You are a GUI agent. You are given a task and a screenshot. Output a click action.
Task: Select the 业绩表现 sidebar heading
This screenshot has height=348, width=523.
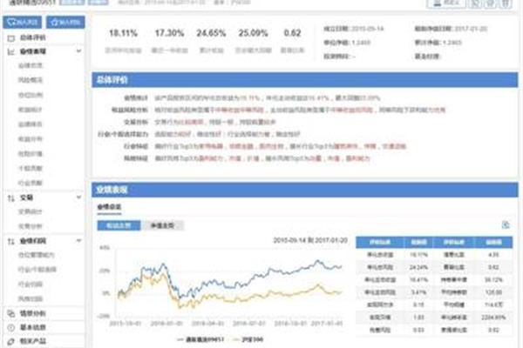point(33,51)
